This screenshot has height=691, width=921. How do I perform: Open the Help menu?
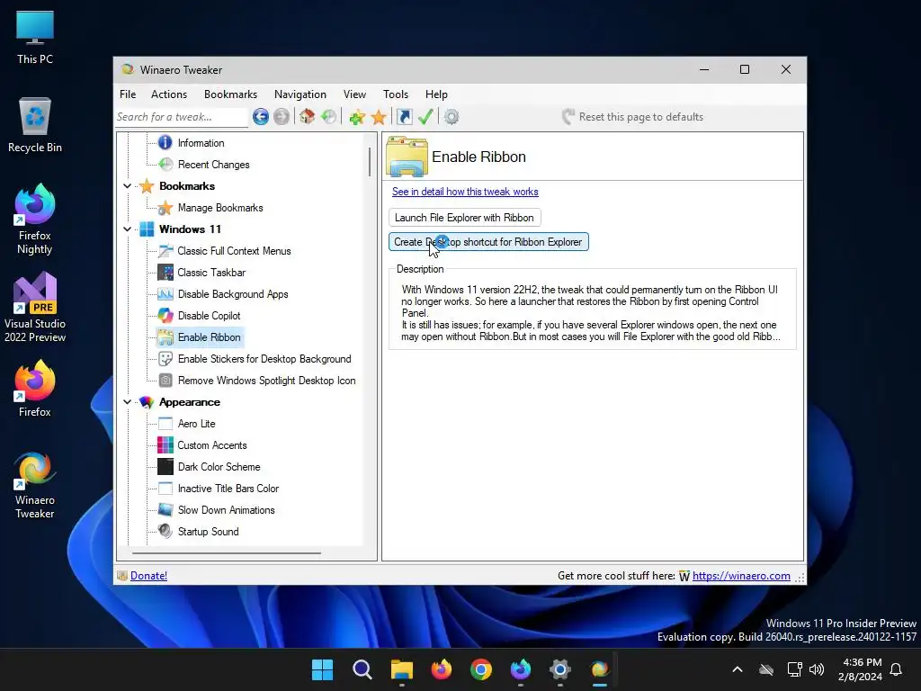436,94
